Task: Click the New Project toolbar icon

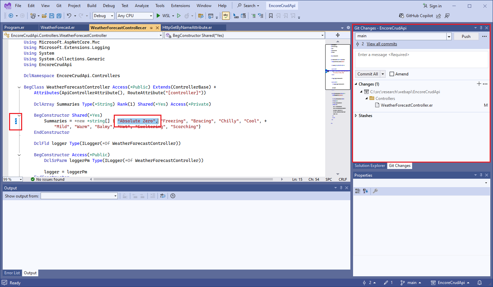Action: [x=33, y=16]
